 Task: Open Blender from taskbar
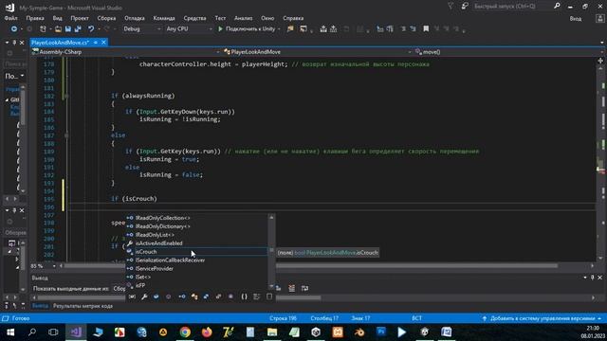359,332
